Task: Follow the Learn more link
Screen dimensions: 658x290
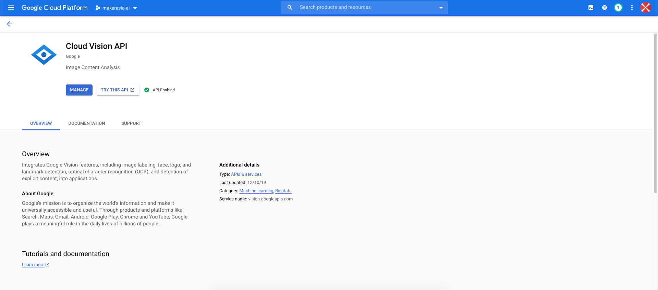Action: 33,265
